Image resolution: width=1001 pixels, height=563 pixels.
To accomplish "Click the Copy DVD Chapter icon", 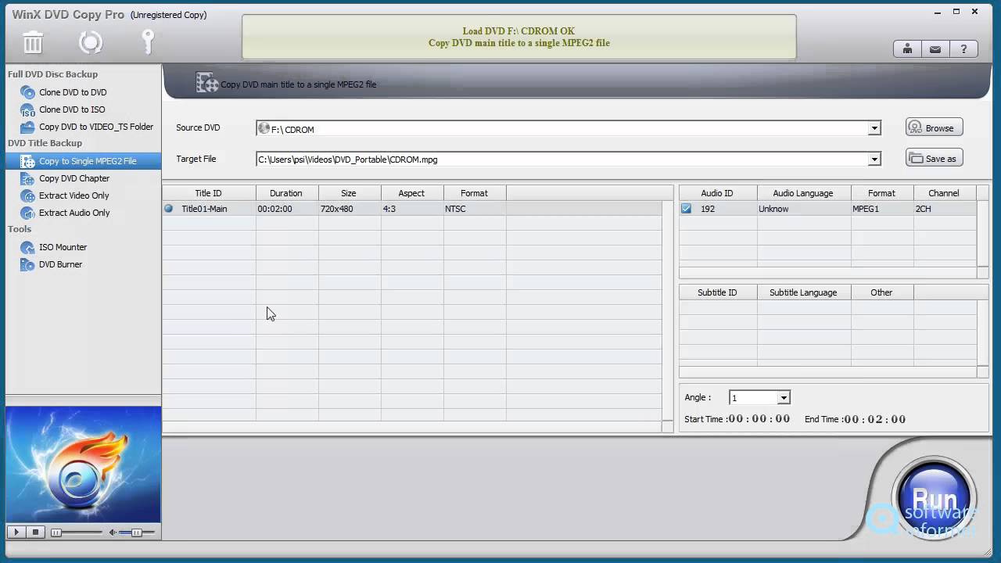I will coord(27,178).
